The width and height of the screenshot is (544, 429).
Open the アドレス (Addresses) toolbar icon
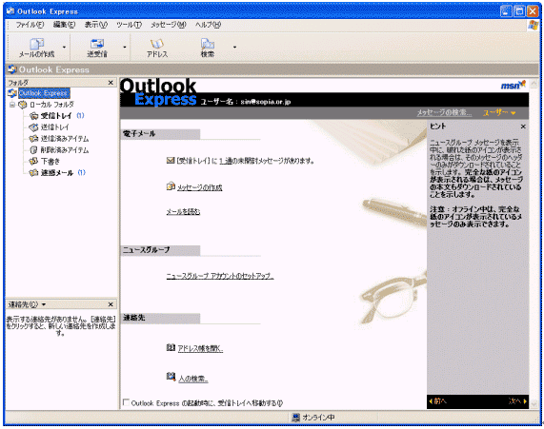157,44
